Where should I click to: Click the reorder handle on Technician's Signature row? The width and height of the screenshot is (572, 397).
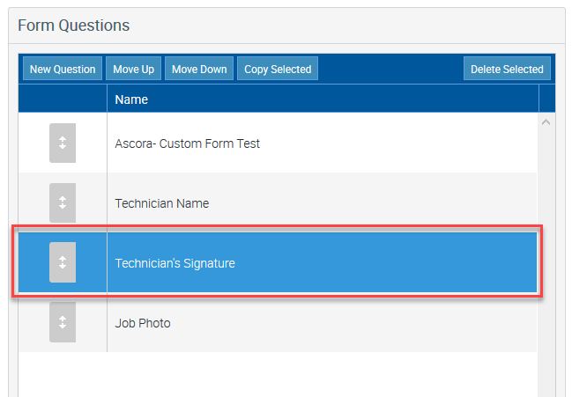63,262
